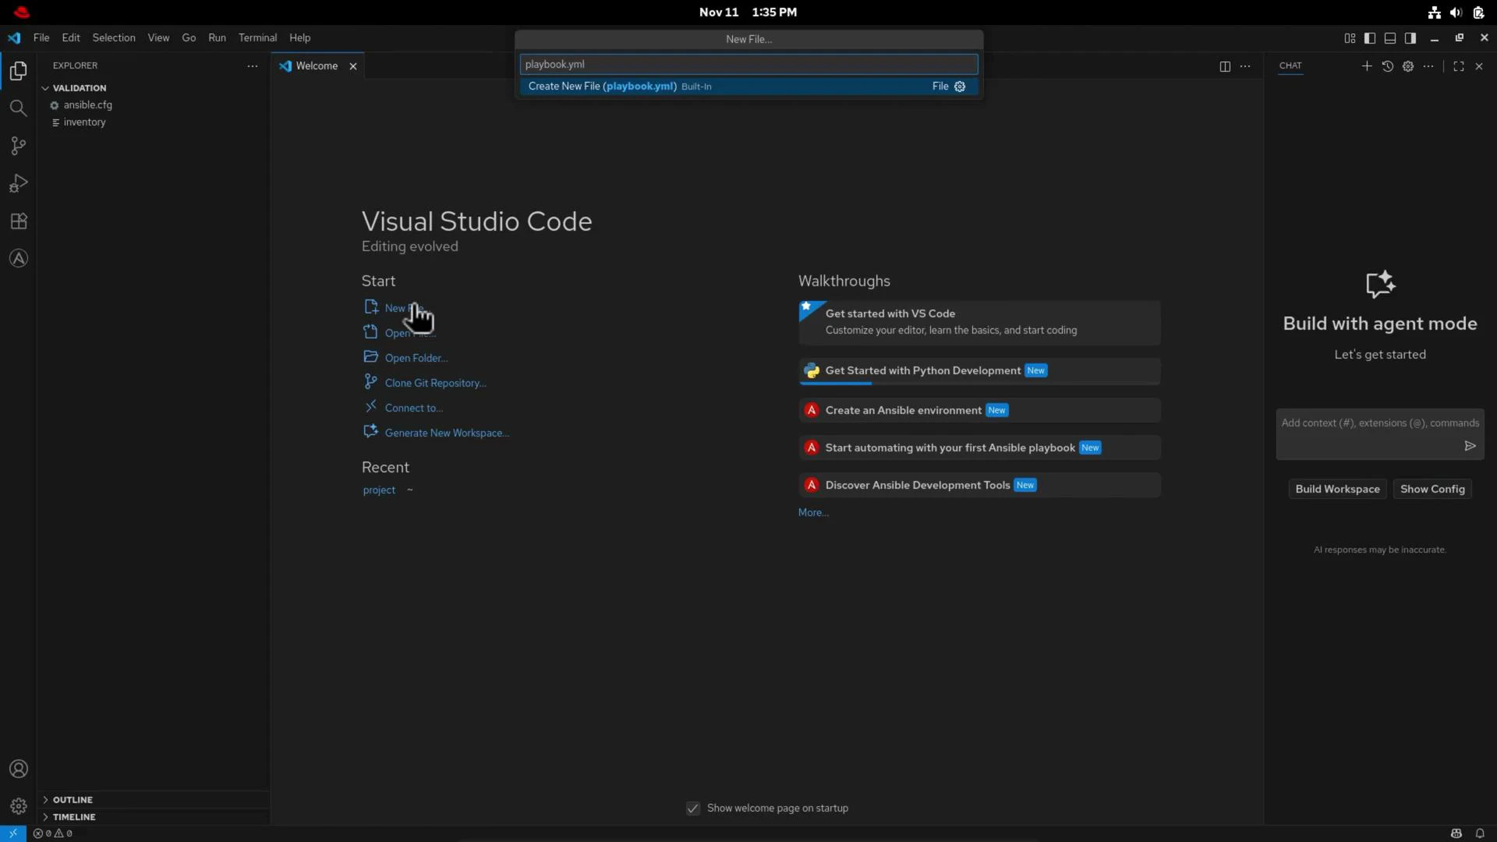This screenshot has width=1497, height=842.
Task: Open a new chat with the plus icon
Action: [x=1367, y=66]
